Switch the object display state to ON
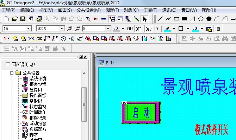The width and height of the screenshot is (236, 140). (x=130, y=29)
